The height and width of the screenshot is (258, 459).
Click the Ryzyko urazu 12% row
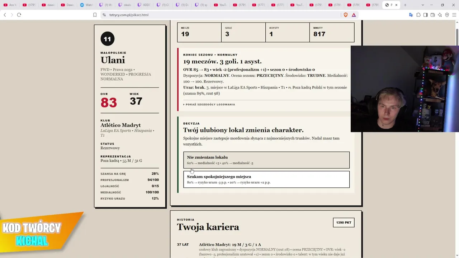129,199
